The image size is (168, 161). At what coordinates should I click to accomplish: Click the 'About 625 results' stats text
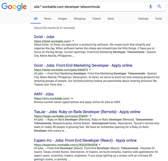coord(54,28)
